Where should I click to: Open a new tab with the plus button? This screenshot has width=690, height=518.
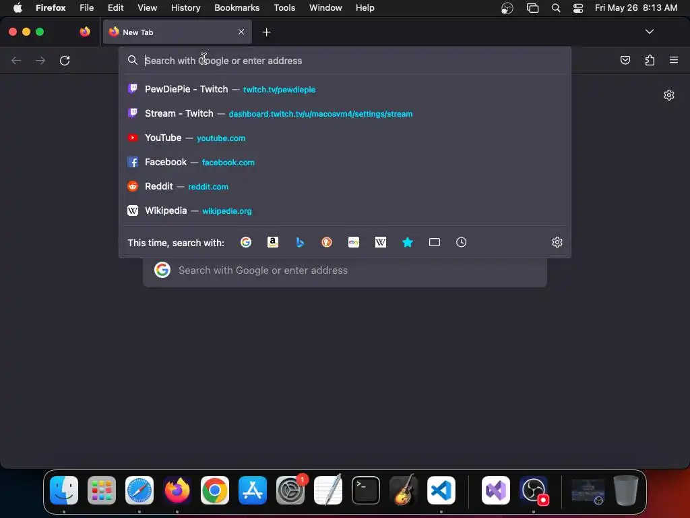pos(266,32)
